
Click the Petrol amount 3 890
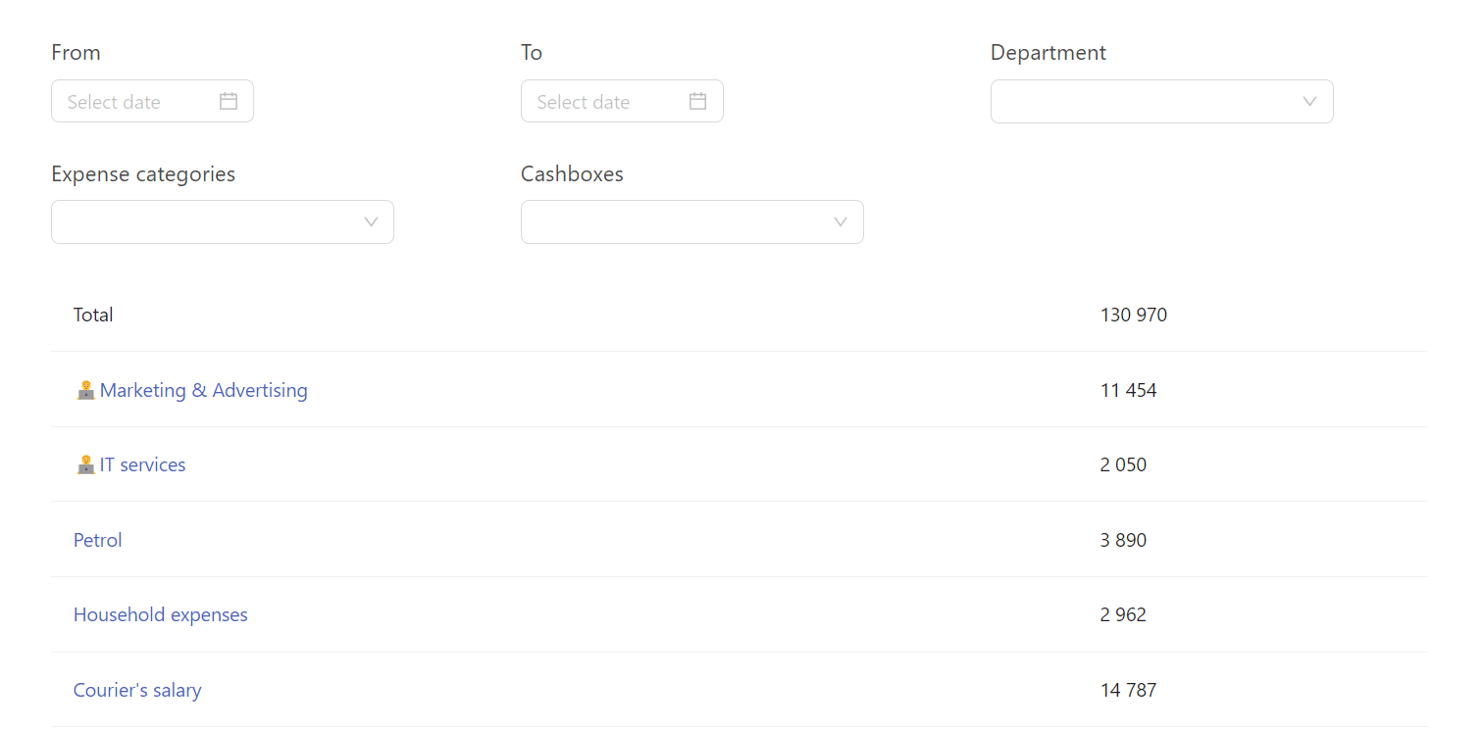click(1123, 540)
